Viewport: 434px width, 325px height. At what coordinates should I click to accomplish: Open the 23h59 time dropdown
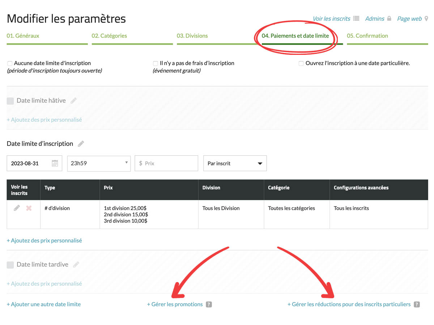tap(98, 163)
